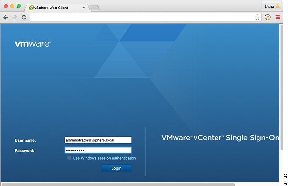Bookmark the page with the star icon
Image resolution: width=288 pixels, height=186 pixels.
[x=257, y=17]
